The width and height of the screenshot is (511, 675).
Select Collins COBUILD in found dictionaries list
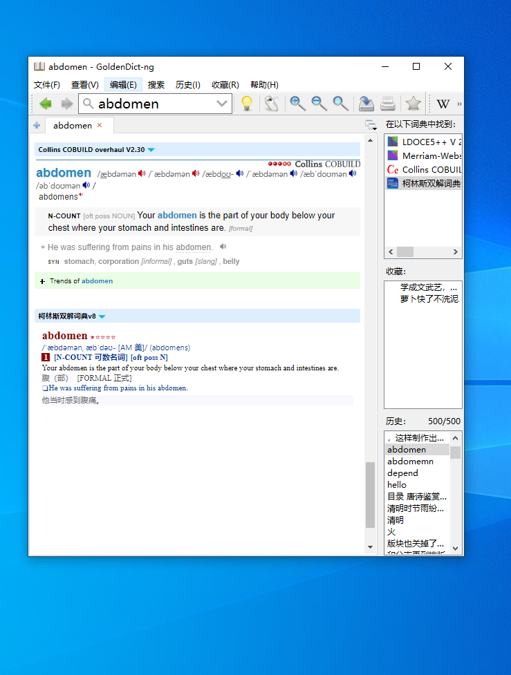pyautogui.click(x=424, y=169)
